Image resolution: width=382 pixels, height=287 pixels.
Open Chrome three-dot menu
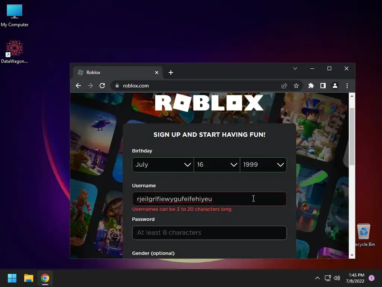click(347, 86)
